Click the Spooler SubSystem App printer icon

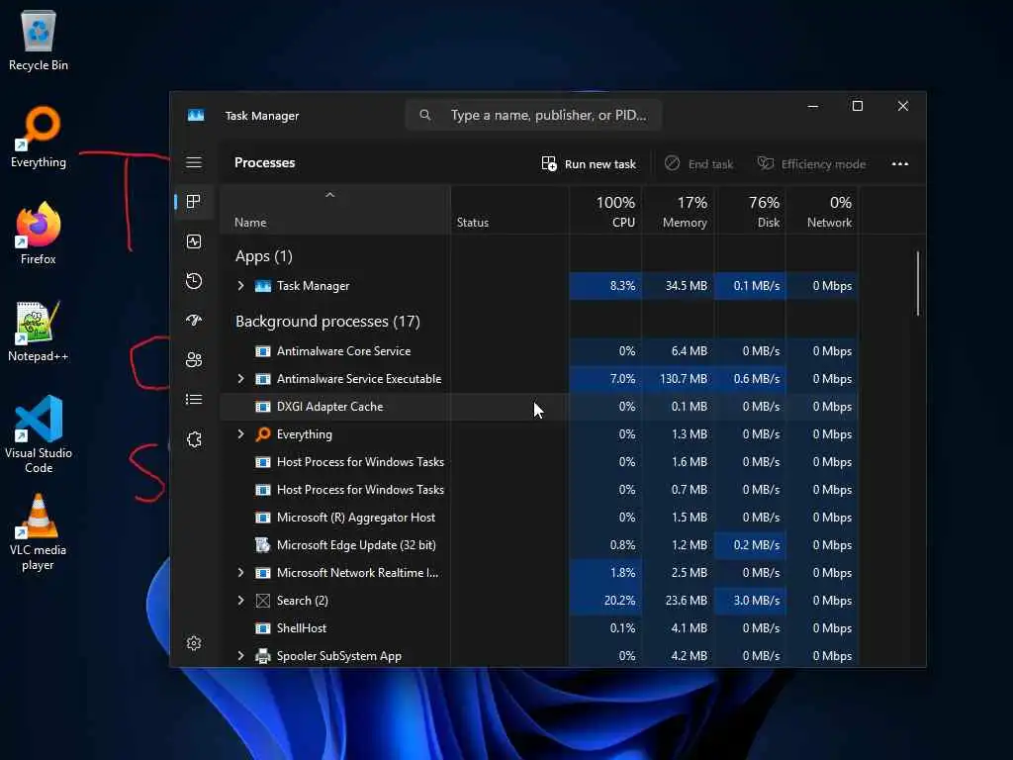click(x=263, y=656)
